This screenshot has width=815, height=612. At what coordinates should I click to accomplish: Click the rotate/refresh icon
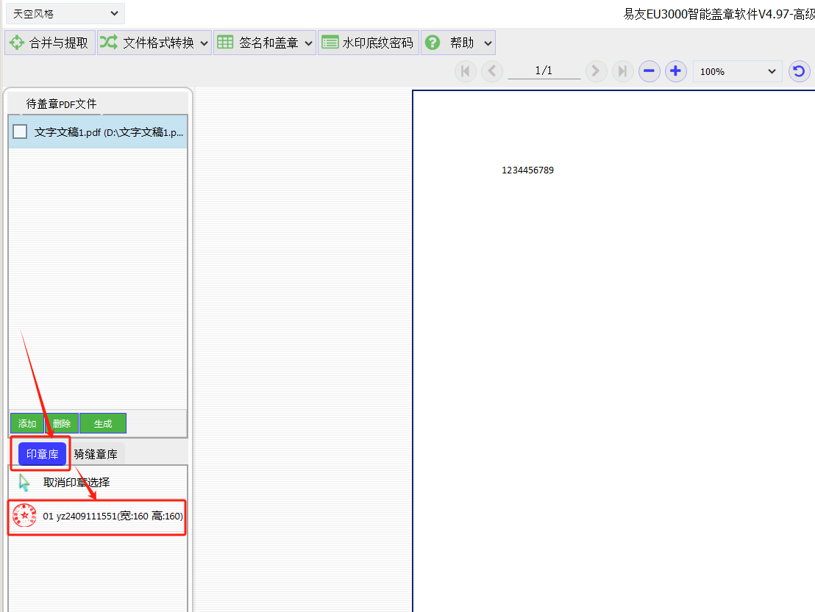coord(800,71)
